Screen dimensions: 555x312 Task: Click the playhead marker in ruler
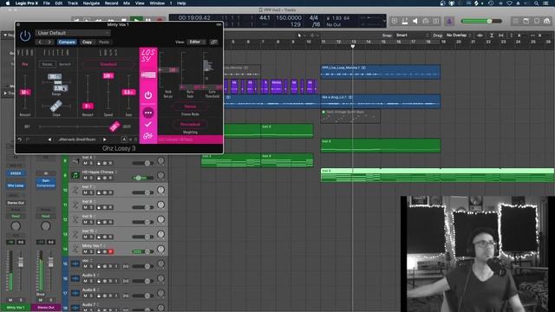pyautogui.click(x=353, y=46)
